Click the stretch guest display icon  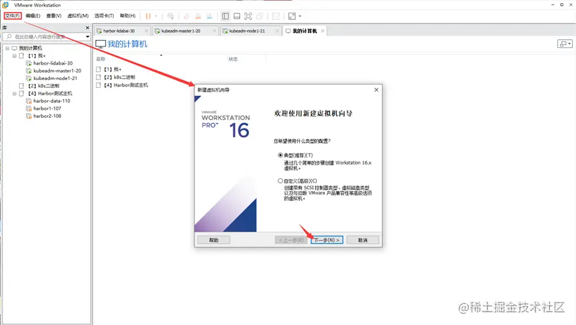[x=292, y=16]
